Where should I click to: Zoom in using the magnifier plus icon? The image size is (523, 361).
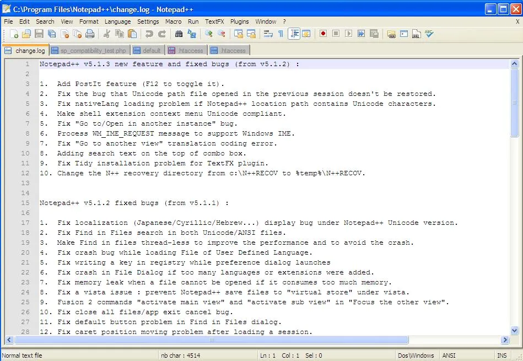click(209, 34)
